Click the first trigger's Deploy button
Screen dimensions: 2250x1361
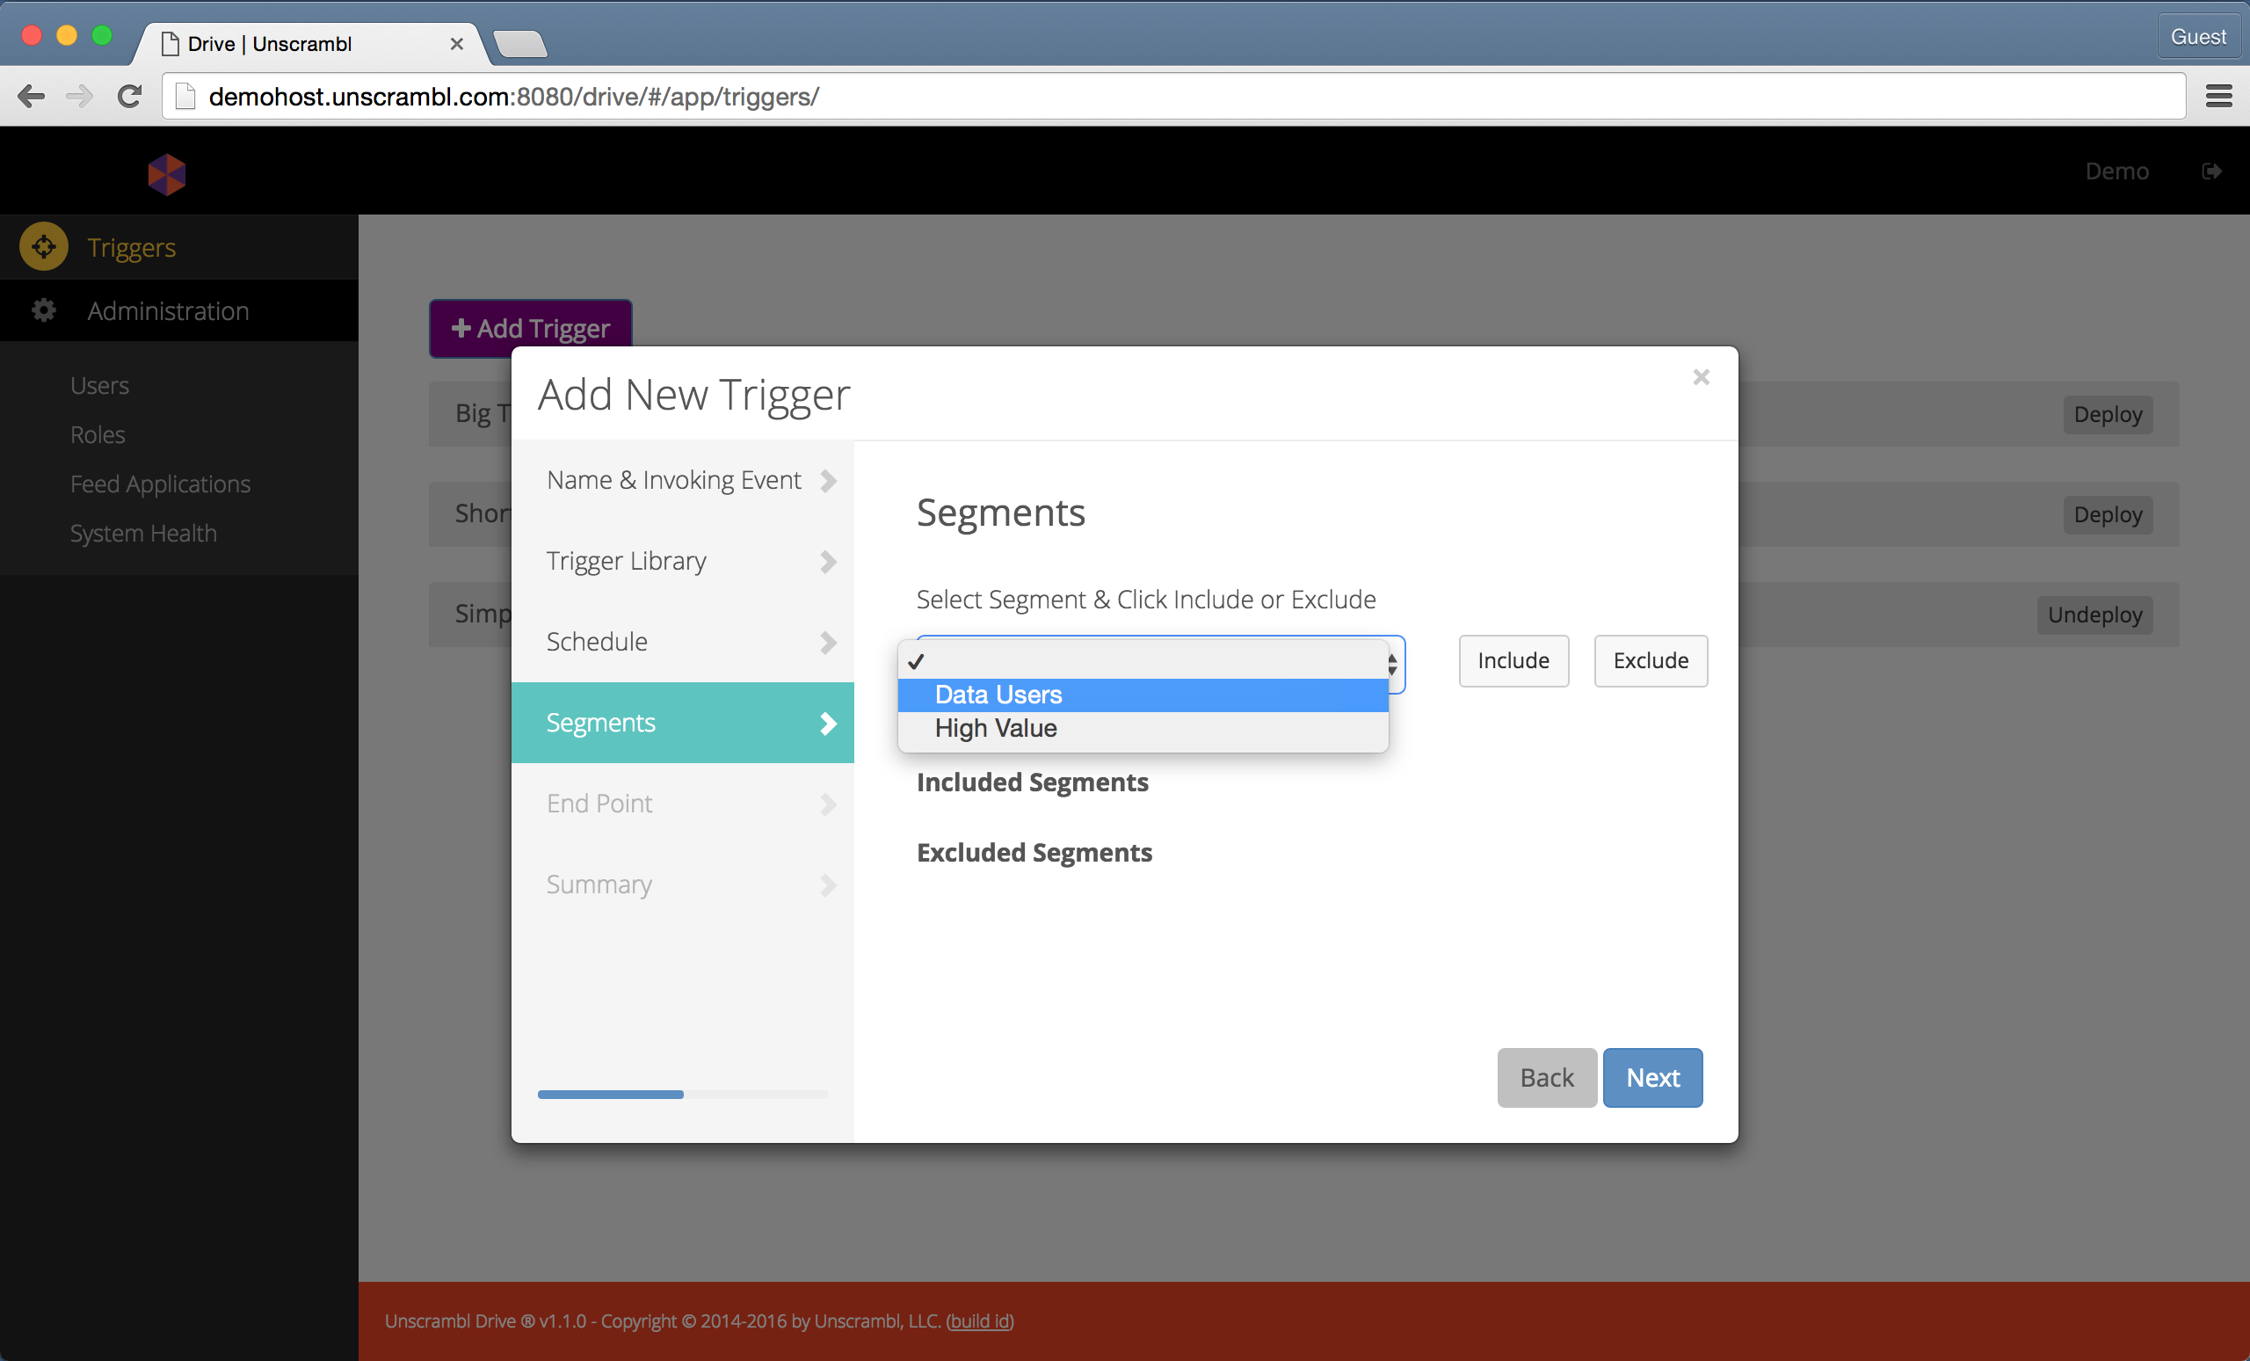(2108, 414)
